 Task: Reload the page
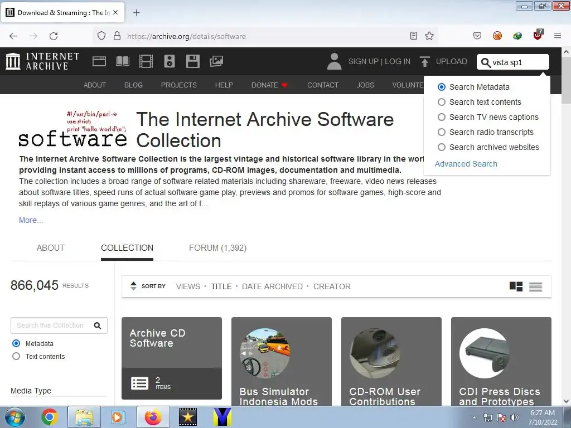(54, 36)
